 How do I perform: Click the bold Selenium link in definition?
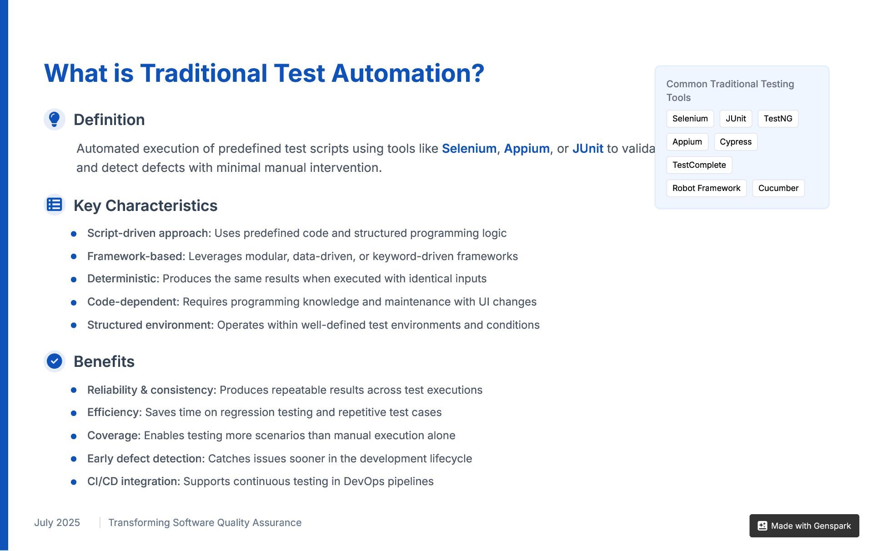469,149
